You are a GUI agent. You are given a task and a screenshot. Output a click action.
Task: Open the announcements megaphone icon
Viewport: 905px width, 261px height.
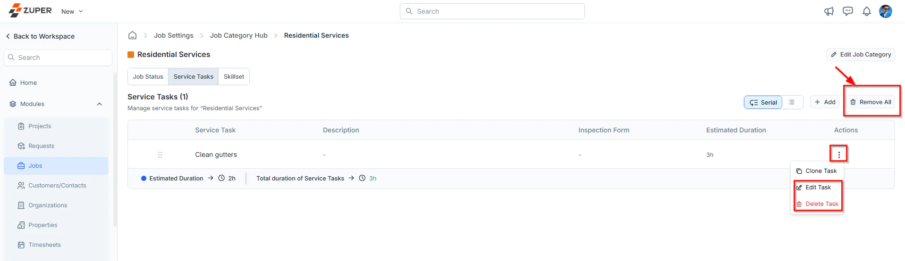(x=829, y=11)
